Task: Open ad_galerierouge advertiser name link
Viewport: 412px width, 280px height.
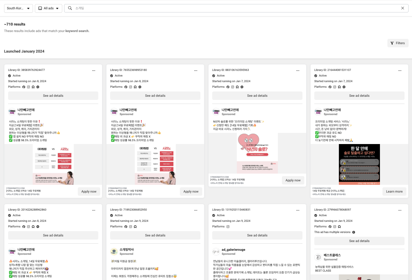Action: click(x=233, y=250)
